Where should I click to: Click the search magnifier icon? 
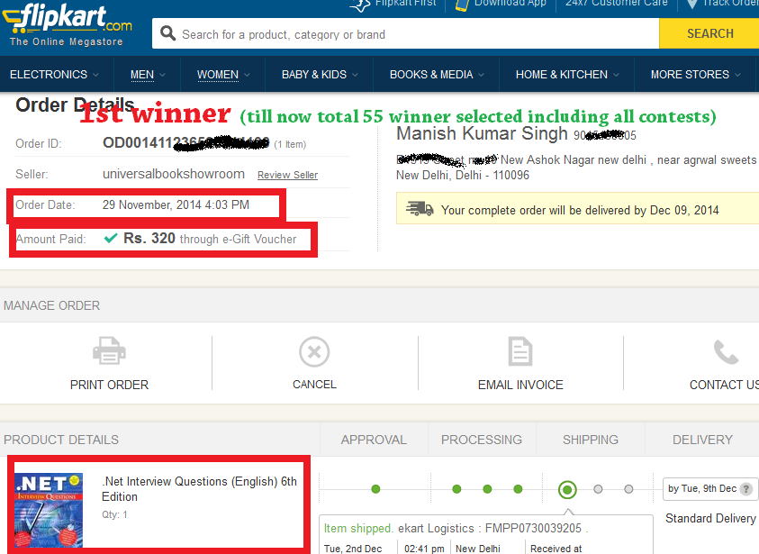point(167,33)
